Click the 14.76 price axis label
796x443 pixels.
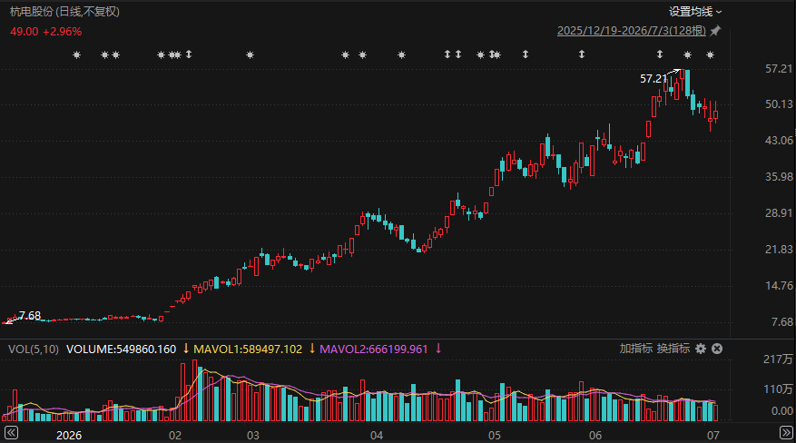click(x=779, y=286)
